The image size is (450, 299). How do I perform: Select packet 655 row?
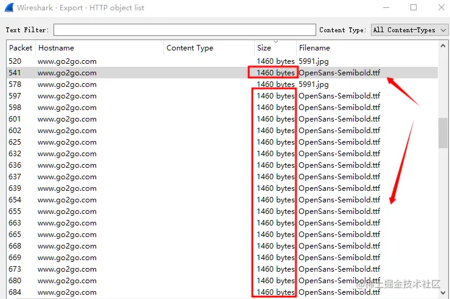(x=223, y=211)
